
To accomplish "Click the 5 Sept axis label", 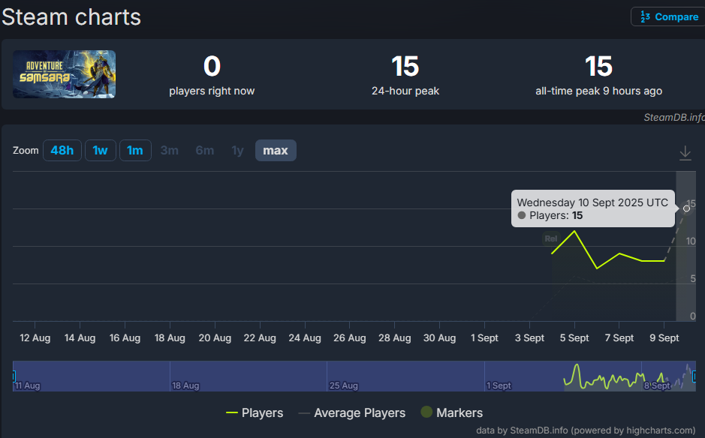I will (574, 337).
